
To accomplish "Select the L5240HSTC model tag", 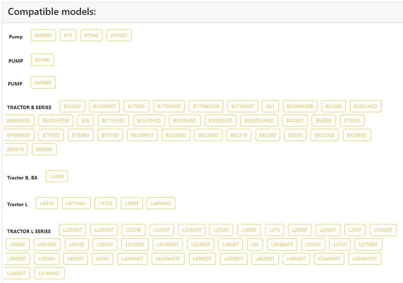I will pos(365,259).
